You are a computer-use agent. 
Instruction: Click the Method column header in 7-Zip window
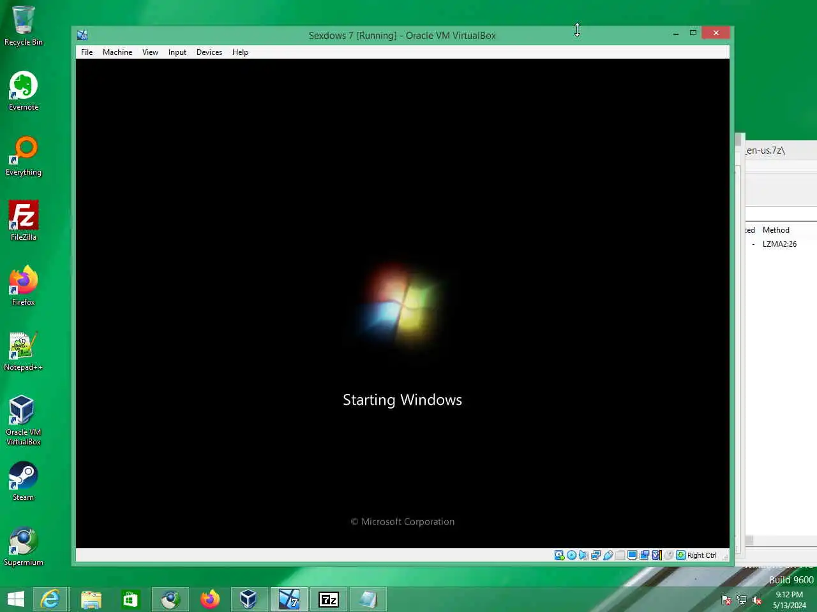(776, 230)
